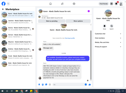This screenshot has width=126, height=93.
Task: Click the 'Hello, is this still available?' message
Action: [52, 44]
